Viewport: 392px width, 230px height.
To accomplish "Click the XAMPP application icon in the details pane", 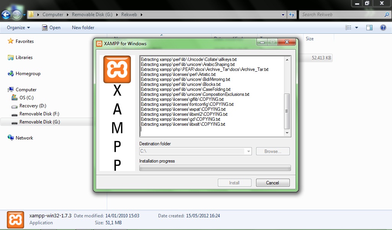I will tap(15, 219).
